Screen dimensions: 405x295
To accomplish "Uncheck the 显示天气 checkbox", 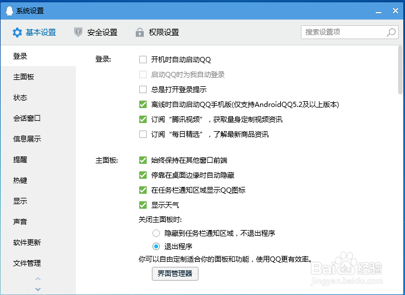I will 143,205.
